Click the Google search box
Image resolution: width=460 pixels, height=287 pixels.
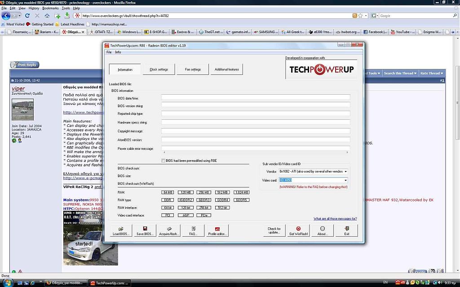point(416,16)
